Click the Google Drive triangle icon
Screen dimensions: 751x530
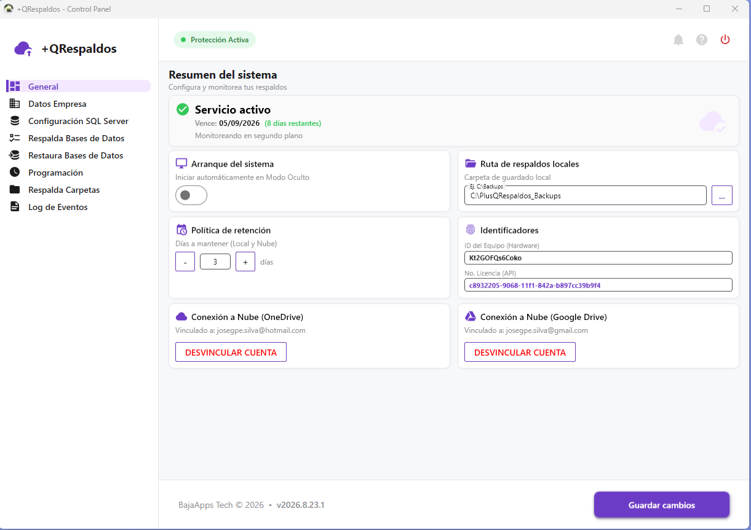[471, 317]
